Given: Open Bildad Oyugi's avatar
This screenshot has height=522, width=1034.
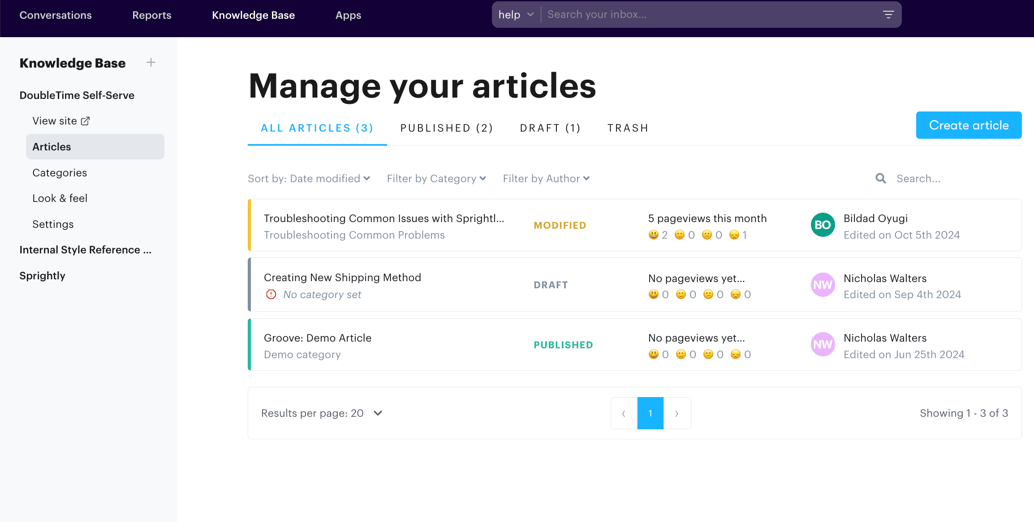Looking at the screenshot, I should 823,225.
